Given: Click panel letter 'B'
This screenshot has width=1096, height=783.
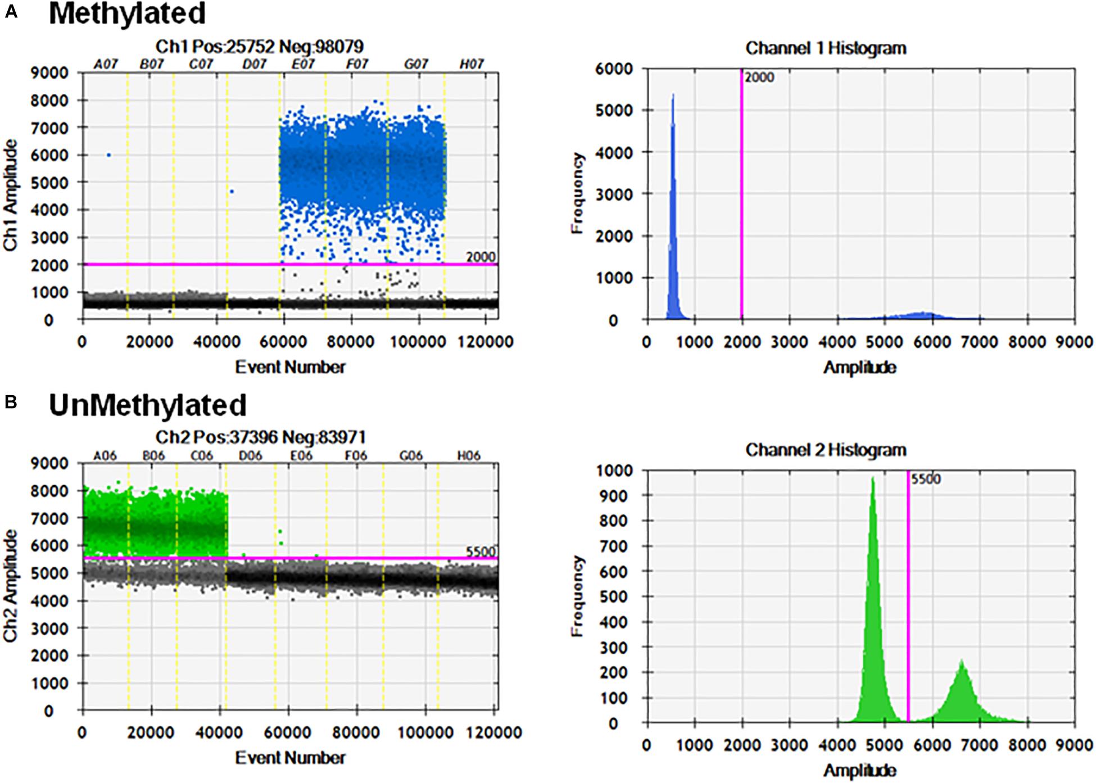Looking at the screenshot, I should 11,402.
